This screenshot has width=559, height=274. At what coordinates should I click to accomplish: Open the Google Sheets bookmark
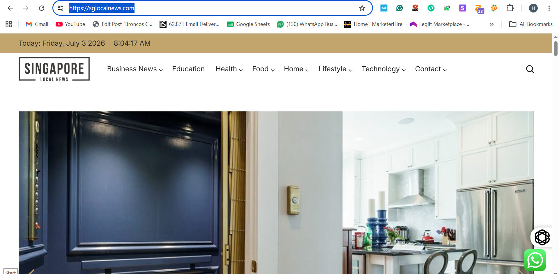coord(248,24)
